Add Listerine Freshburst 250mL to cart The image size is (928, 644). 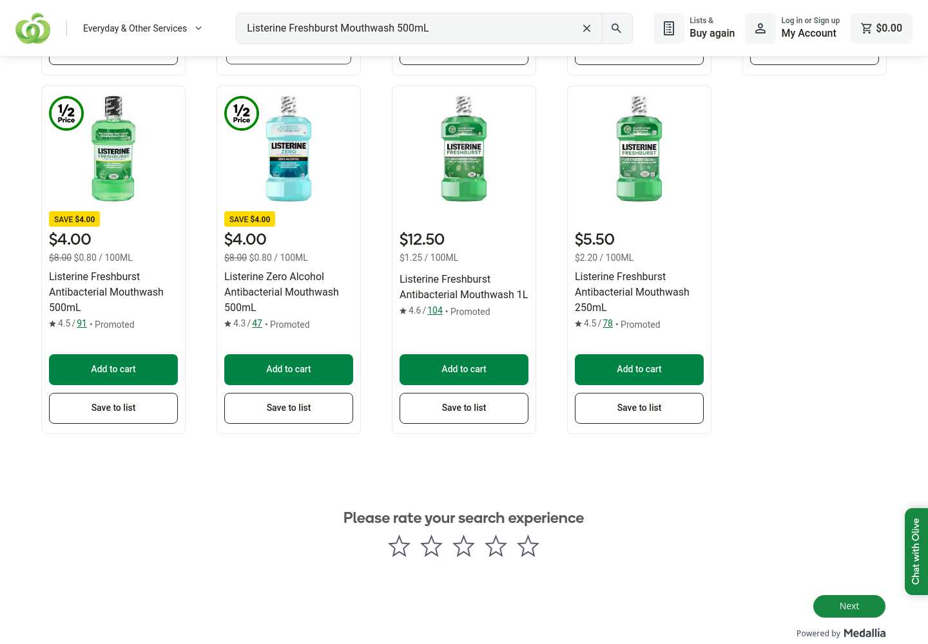coord(639,370)
